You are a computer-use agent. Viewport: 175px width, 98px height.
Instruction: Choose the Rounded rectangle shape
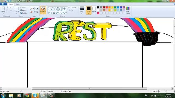59,8
